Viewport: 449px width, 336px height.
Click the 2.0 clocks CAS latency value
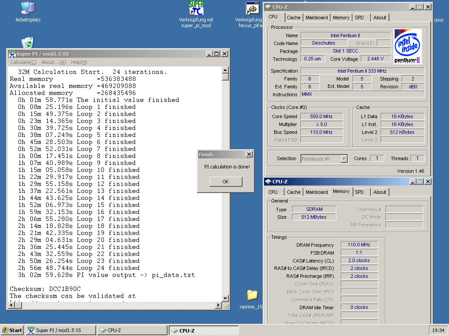click(359, 261)
